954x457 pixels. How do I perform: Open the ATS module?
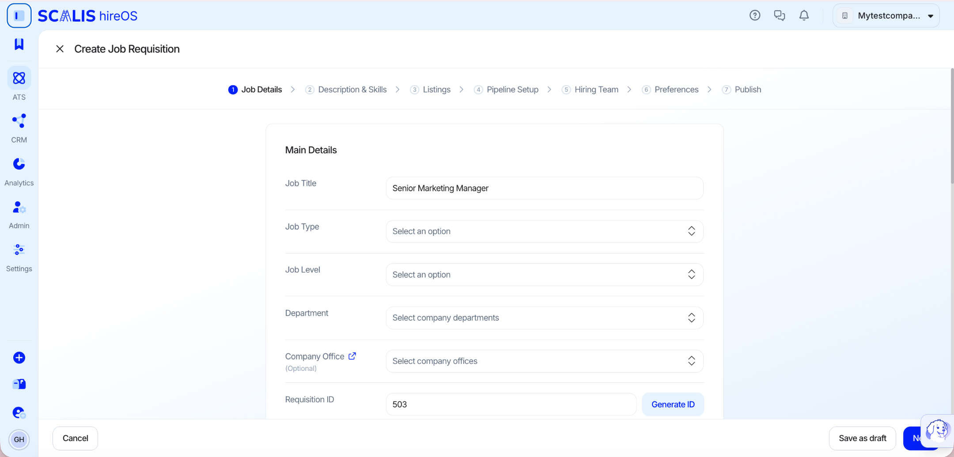[x=19, y=84]
